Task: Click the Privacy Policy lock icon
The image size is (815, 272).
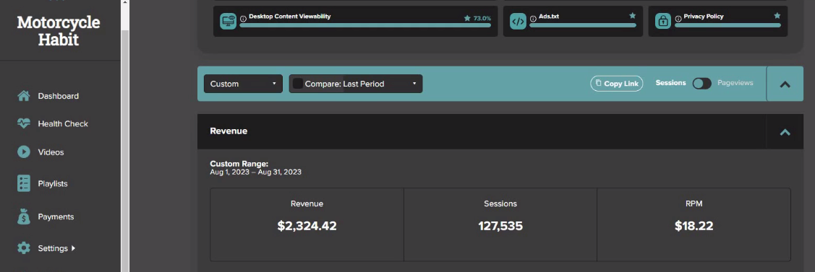Action: [x=662, y=21]
